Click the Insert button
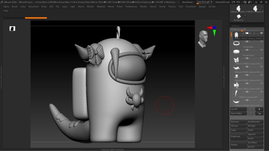Image resolution: width=269 pixels, height=151 pixels. [x=255, y=138]
